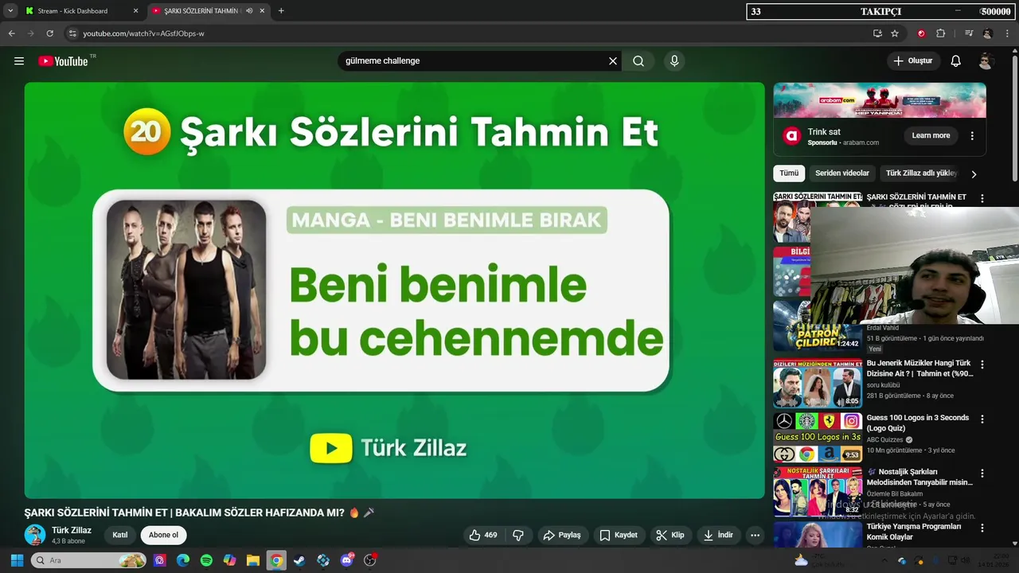1019x573 pixels.
Task: Close the Kick Dashboard tab
Action: point(135,11)
